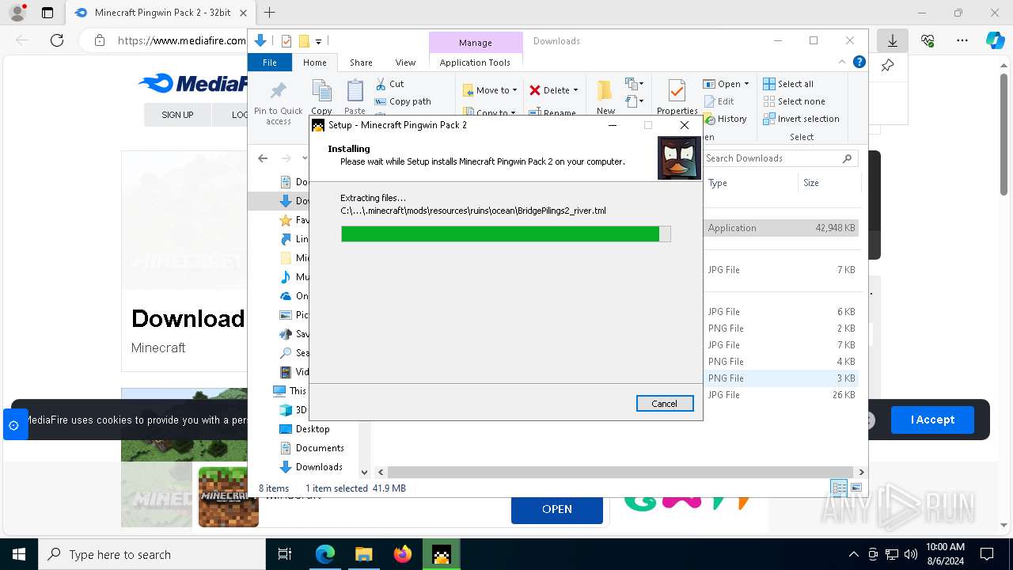This screenshot has height=570, width=1013.
Task: Open the Application Tools ribbon tab
Action: pyautogui.click(x=475, y=63)
